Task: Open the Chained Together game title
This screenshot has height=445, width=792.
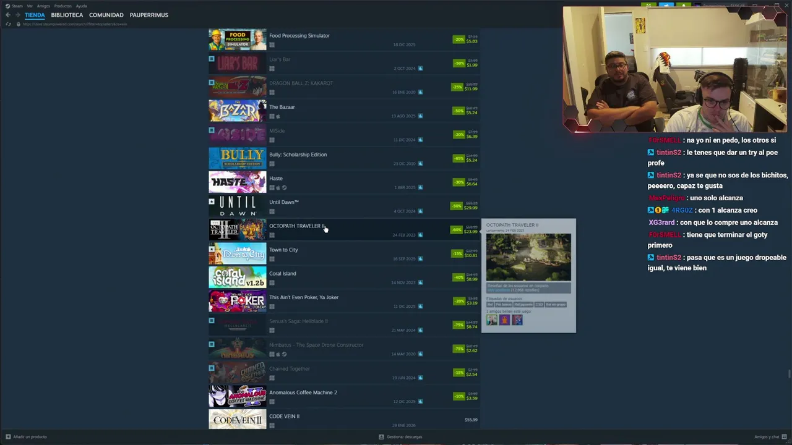Action: [x=290, y=369]
